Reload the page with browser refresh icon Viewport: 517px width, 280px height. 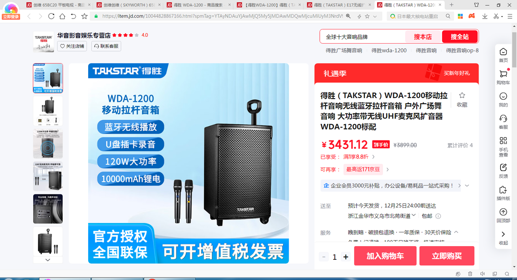[x=51, y=16]
